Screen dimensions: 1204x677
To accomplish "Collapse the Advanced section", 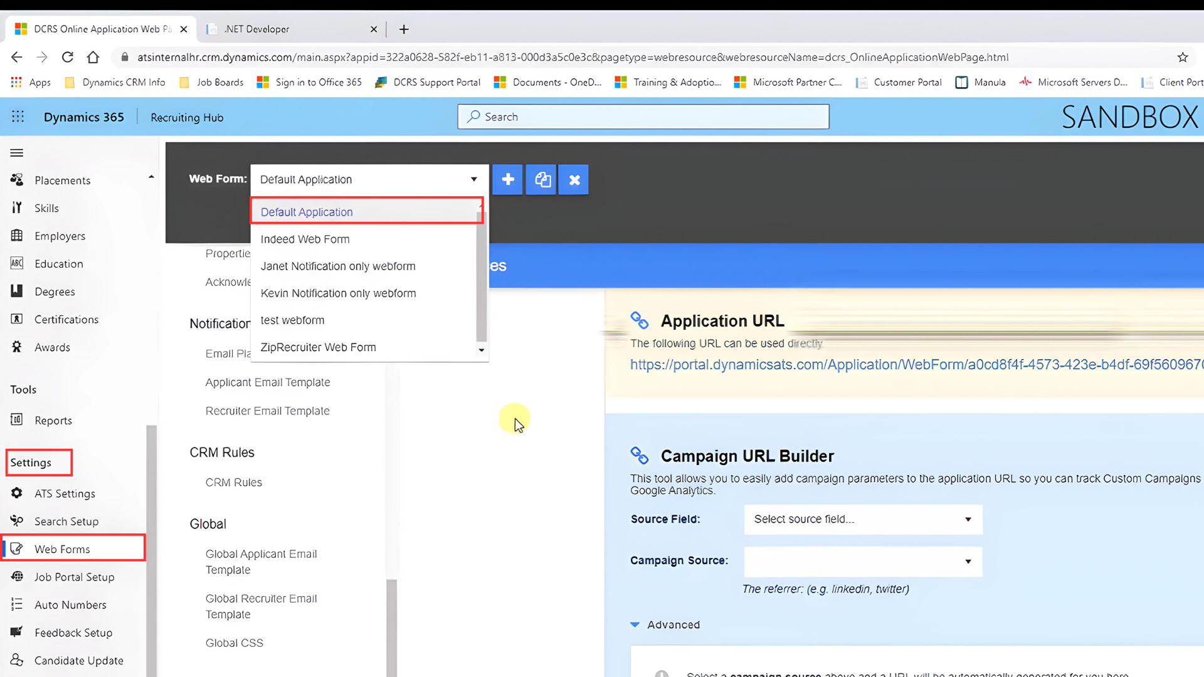I will [x=665, y=625].
